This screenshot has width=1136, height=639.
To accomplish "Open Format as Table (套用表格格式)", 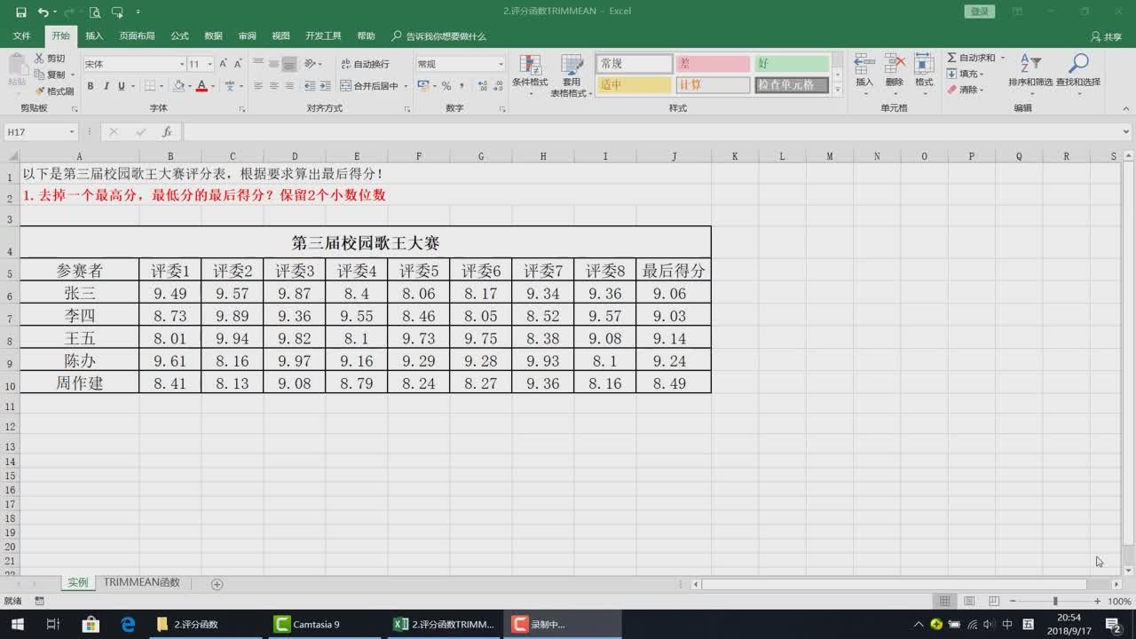I will pyautogui.click(x=571, y=75).
